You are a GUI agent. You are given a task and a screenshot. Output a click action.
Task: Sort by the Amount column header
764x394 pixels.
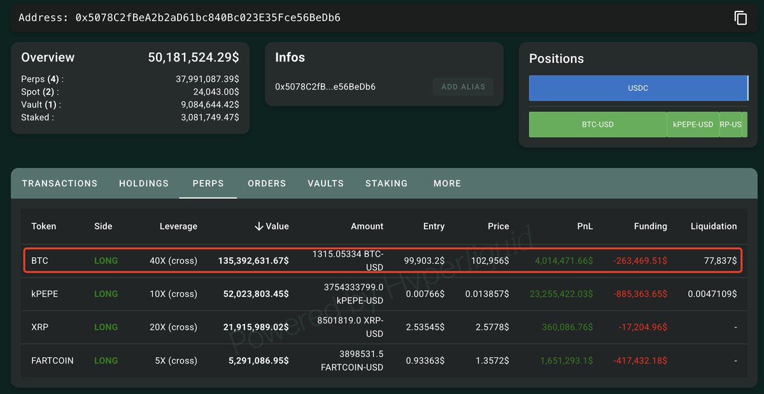(367, 226)
